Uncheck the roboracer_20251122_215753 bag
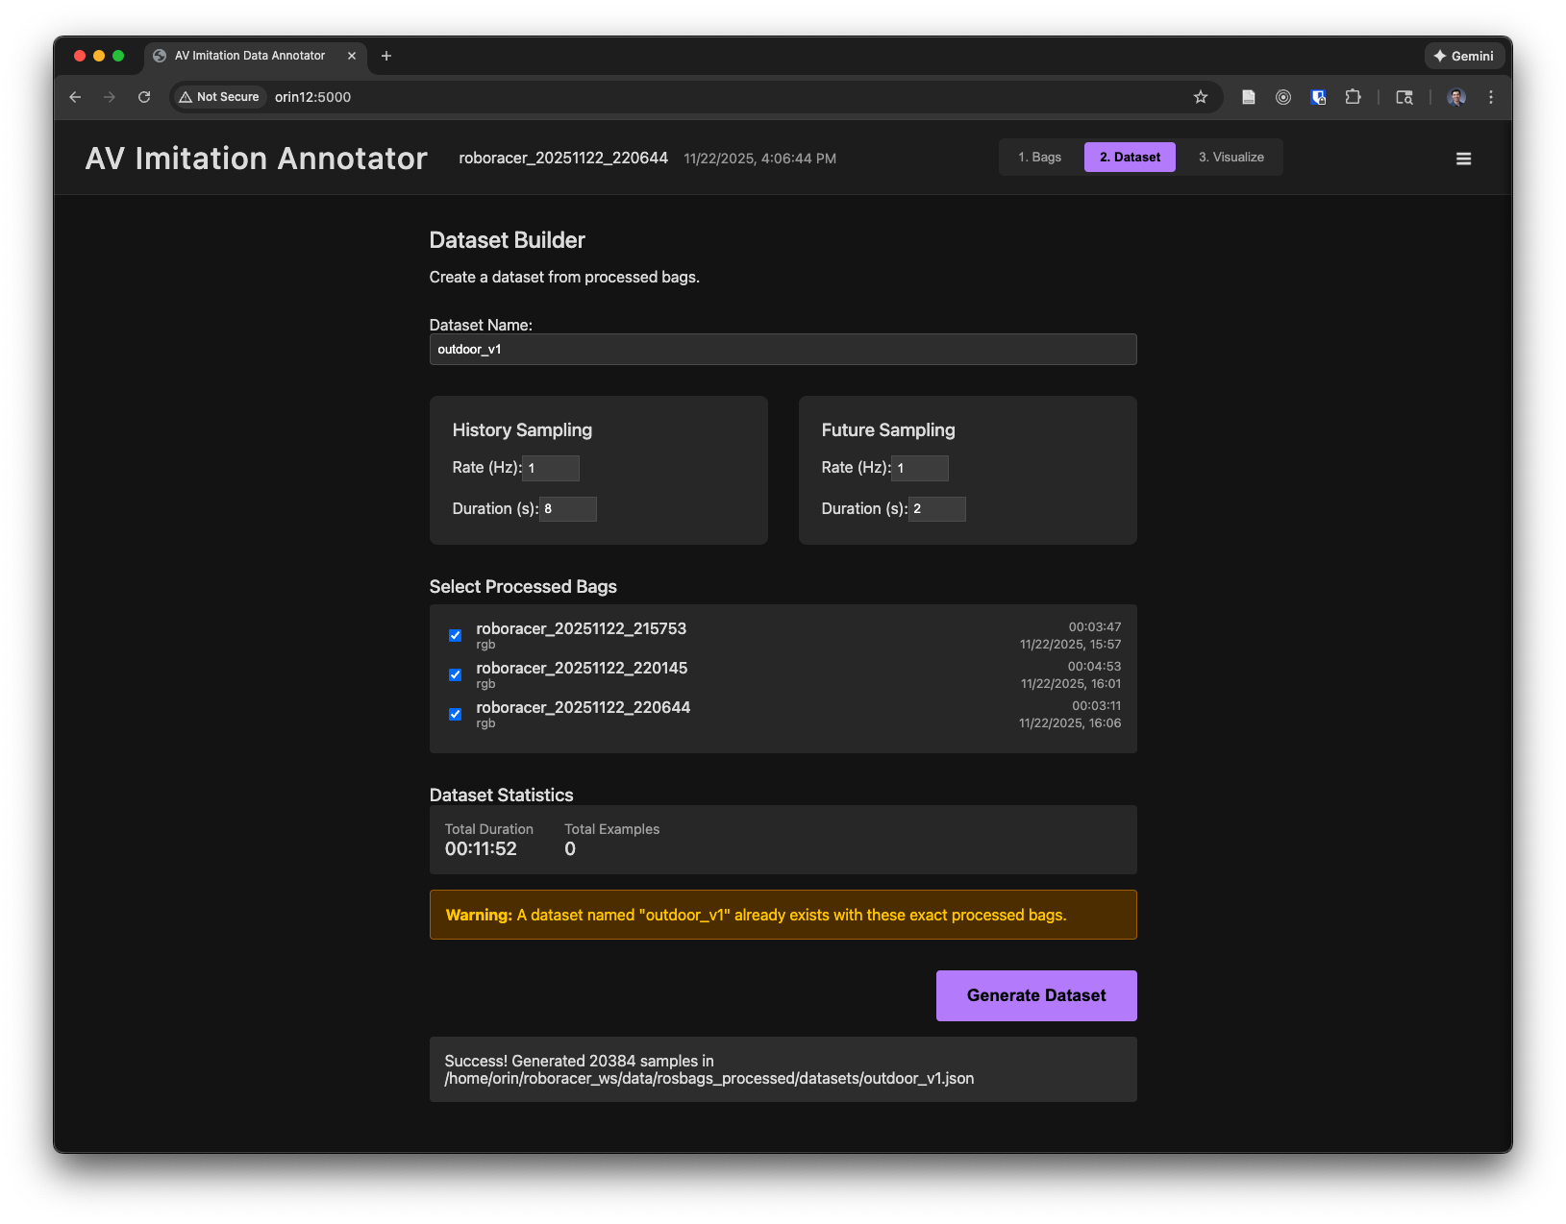Viewport: 1566px width, 1224px height. click(456, 635)
